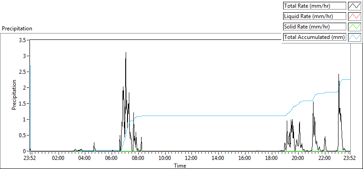This screenshot has height=169, width=363.
Task: Click the 02:00 time axis tick
Action: click(59, 159)
